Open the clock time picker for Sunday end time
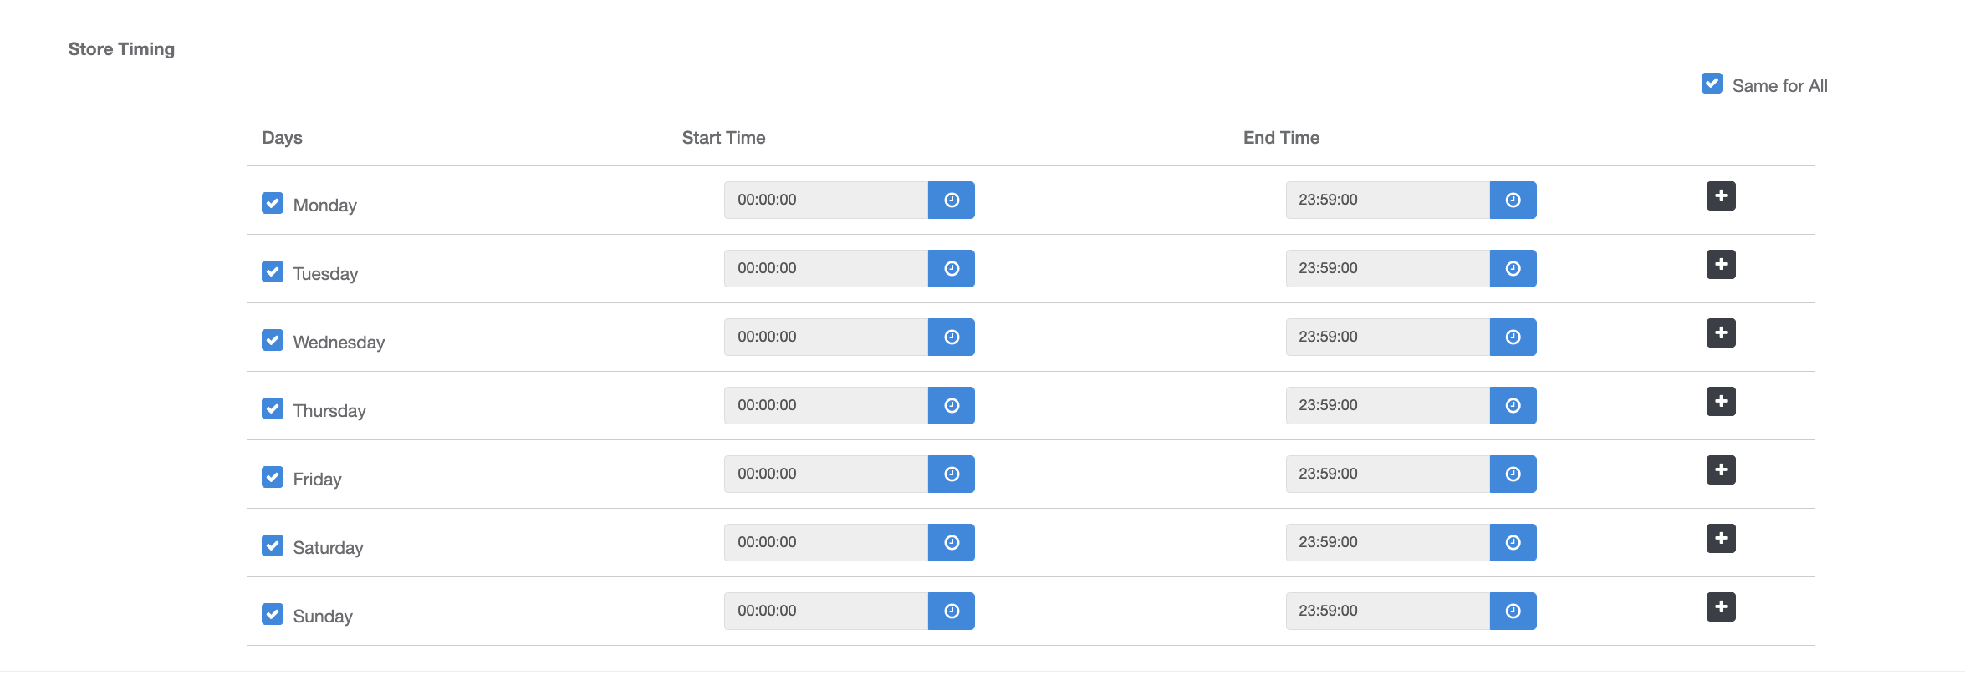Viewport: 1965px width, 685px height. (x=1513, y=611)
